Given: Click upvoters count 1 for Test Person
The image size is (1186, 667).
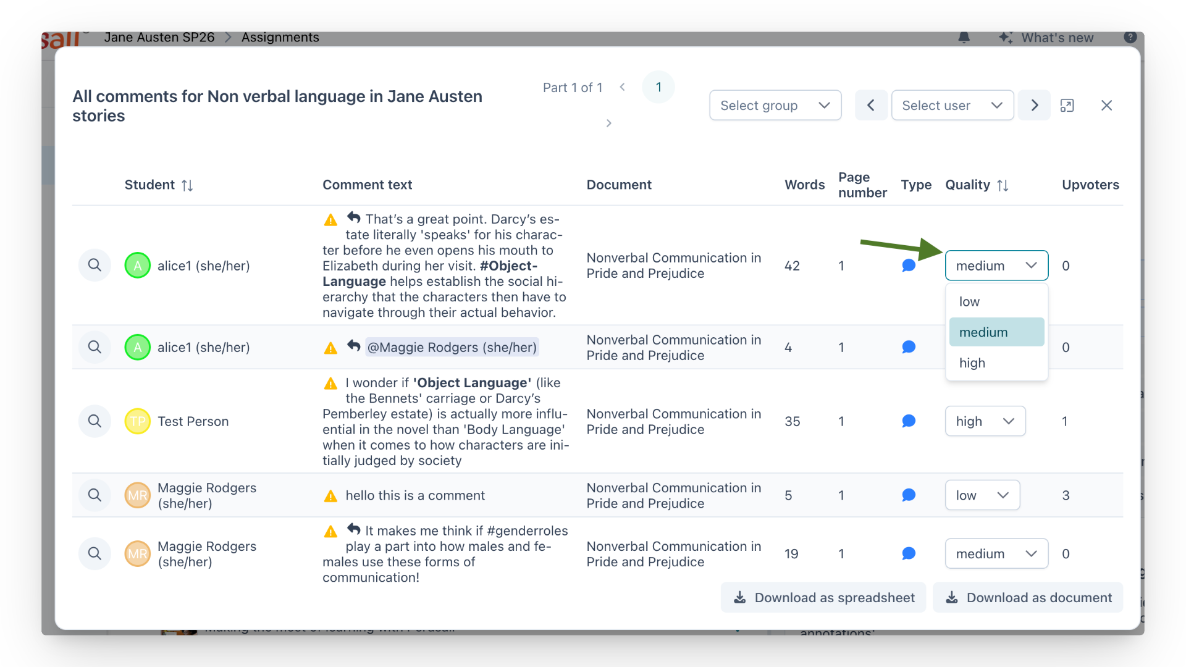Looking at the screenshot, I should point(1065,421).
